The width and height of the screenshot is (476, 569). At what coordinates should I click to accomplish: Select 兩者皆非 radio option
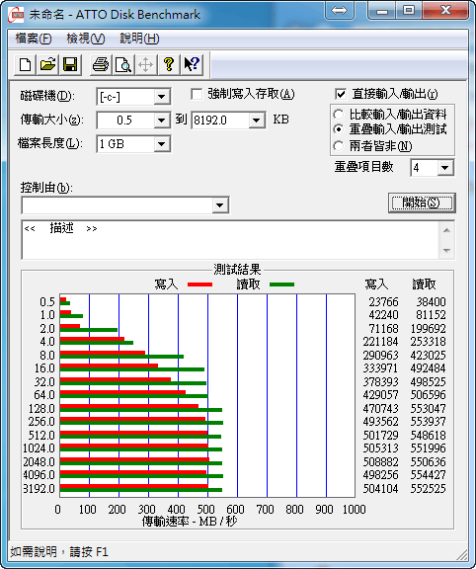[x=338, y=146]
